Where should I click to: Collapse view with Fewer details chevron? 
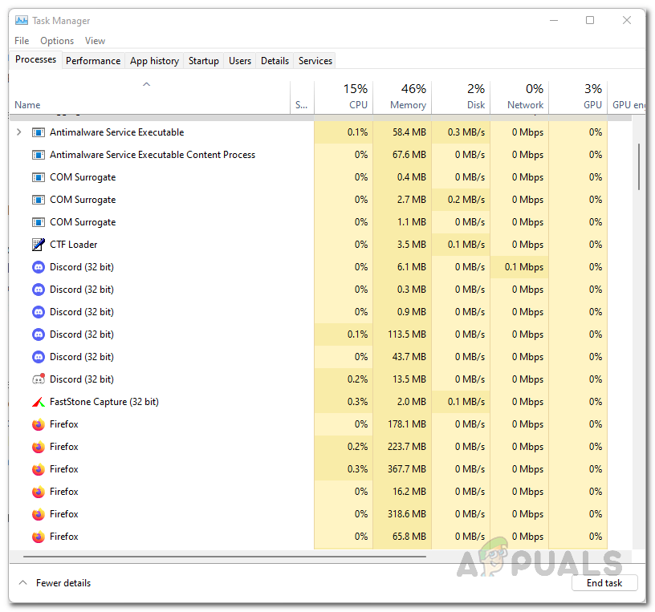click(x=23, y=583)
